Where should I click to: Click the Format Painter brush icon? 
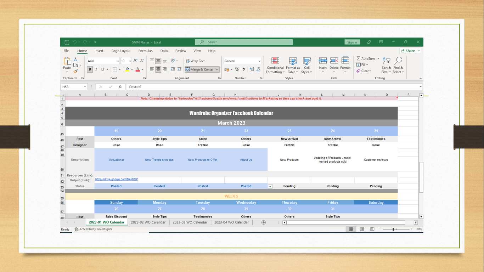(x=75, y=71)
